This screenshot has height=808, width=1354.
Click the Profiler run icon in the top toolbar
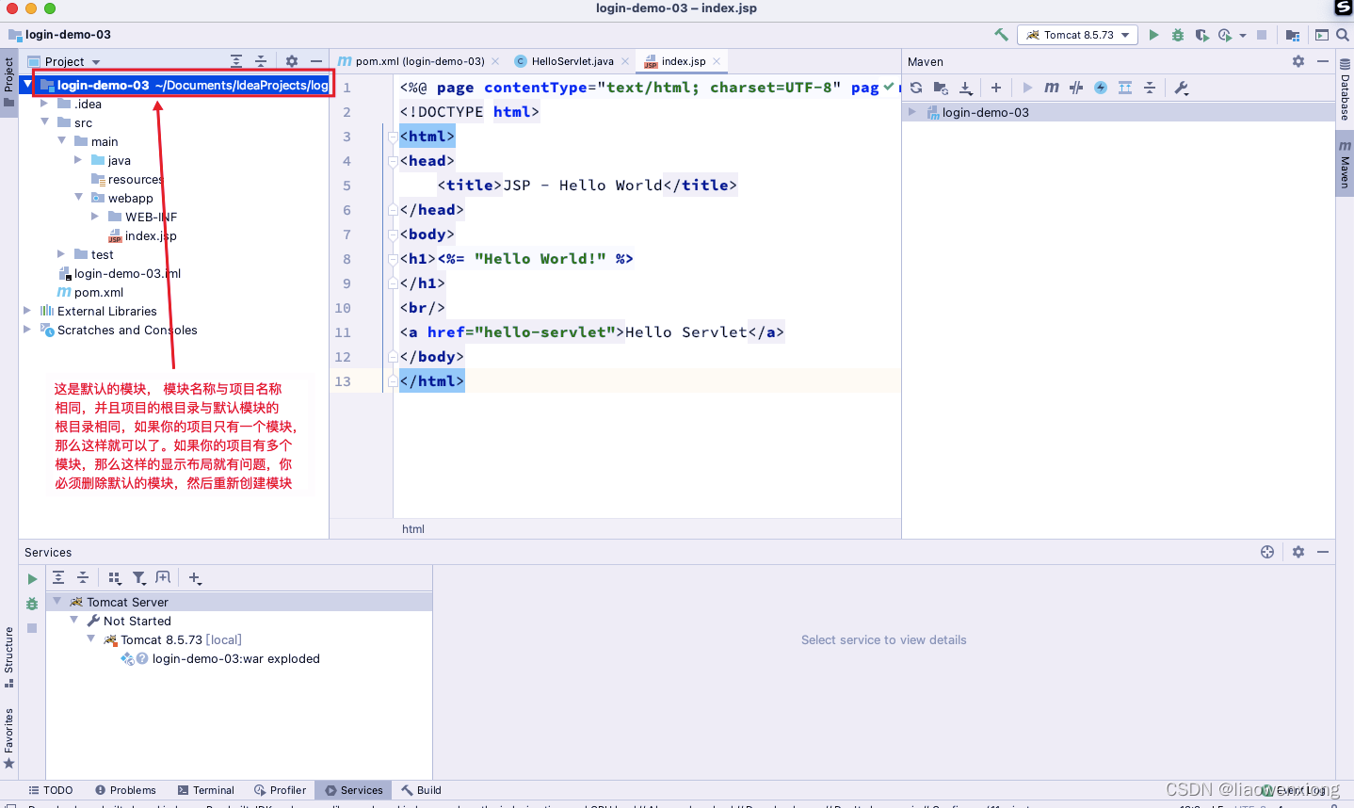[x=1225, y=35]
